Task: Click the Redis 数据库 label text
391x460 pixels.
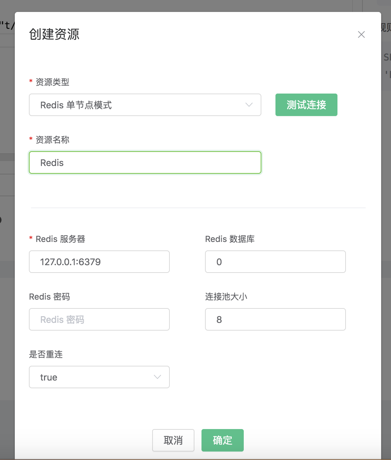Action: click(x=230, y=239)
